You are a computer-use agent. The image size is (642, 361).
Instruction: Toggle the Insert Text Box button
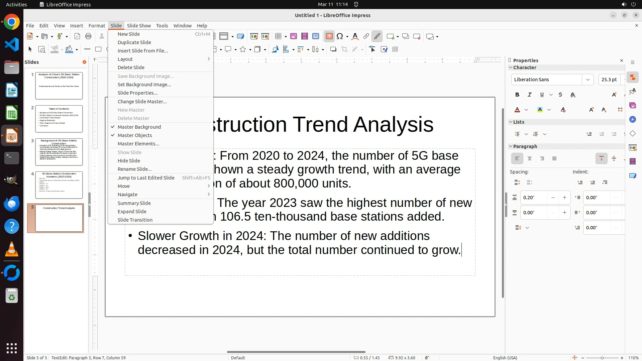click(x=329, y=36)
